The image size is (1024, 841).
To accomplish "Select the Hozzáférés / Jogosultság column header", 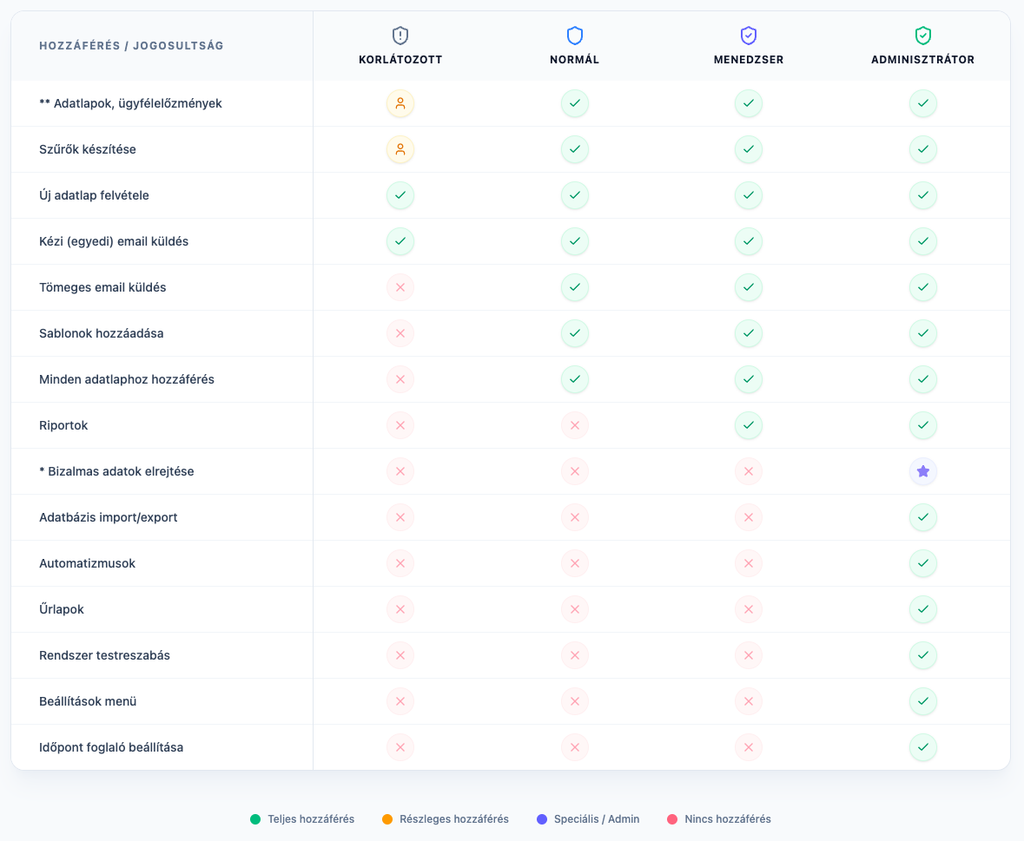I will [131, 46].
